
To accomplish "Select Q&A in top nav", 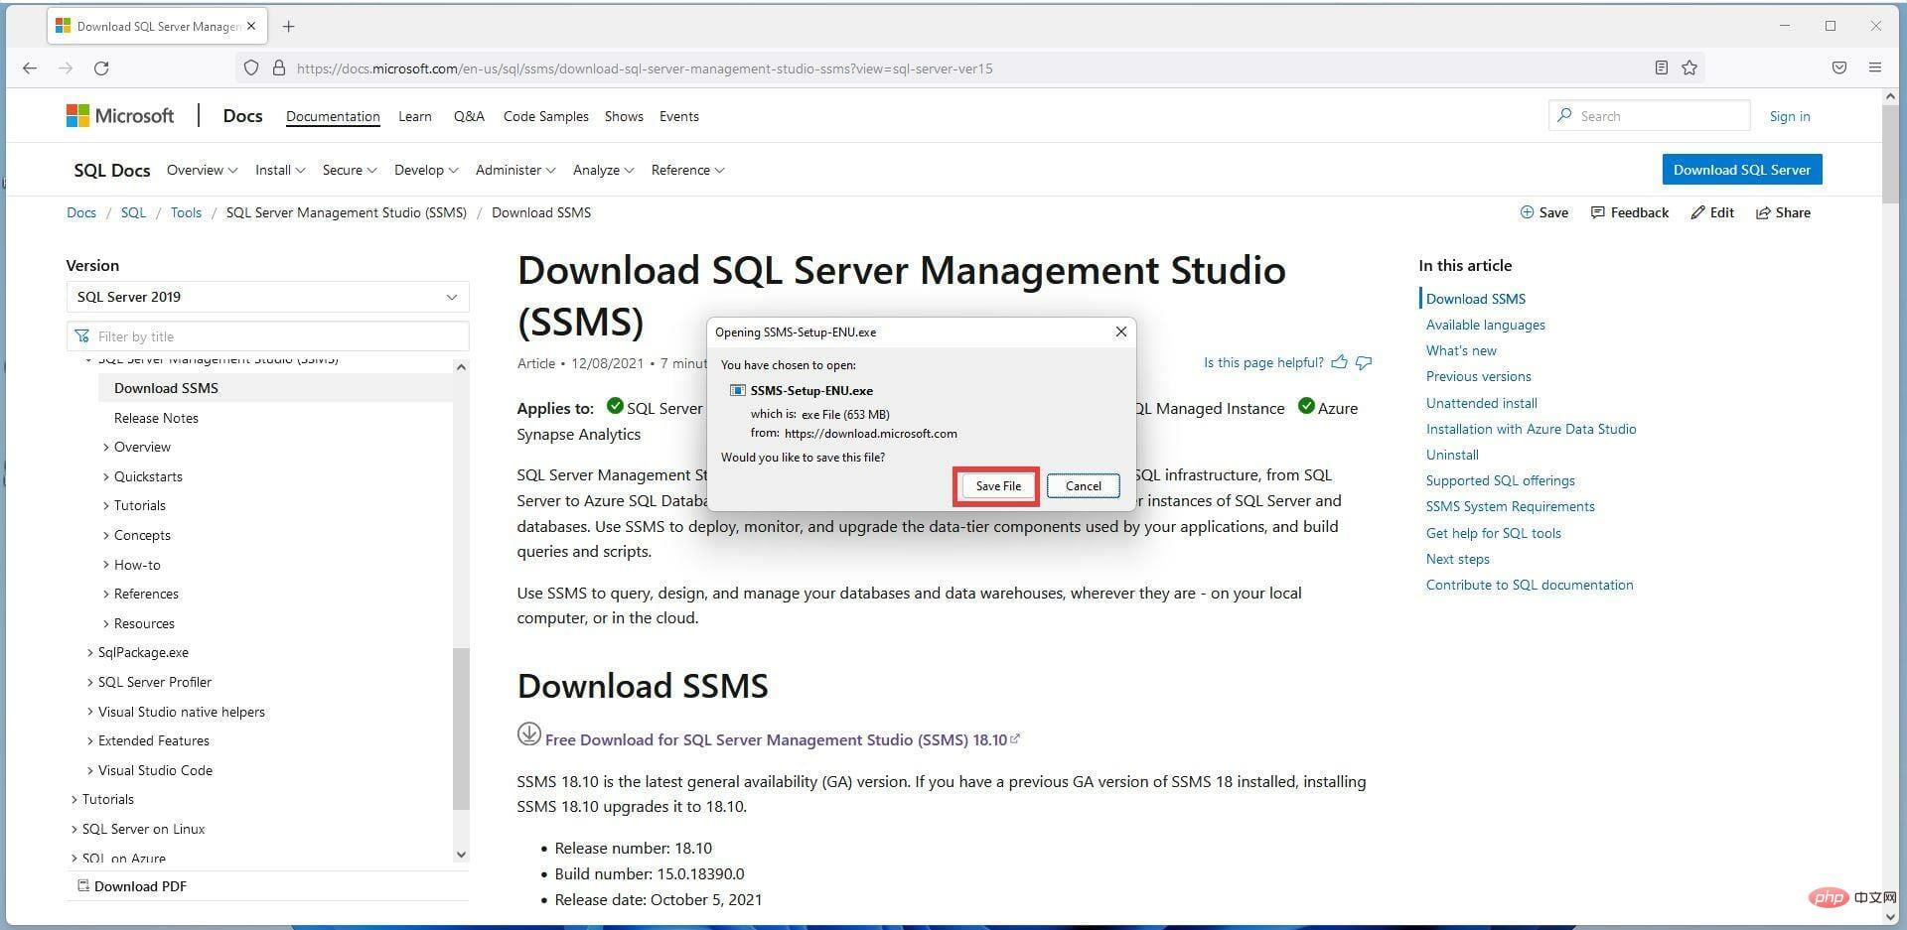I will [x=469, y=116].
